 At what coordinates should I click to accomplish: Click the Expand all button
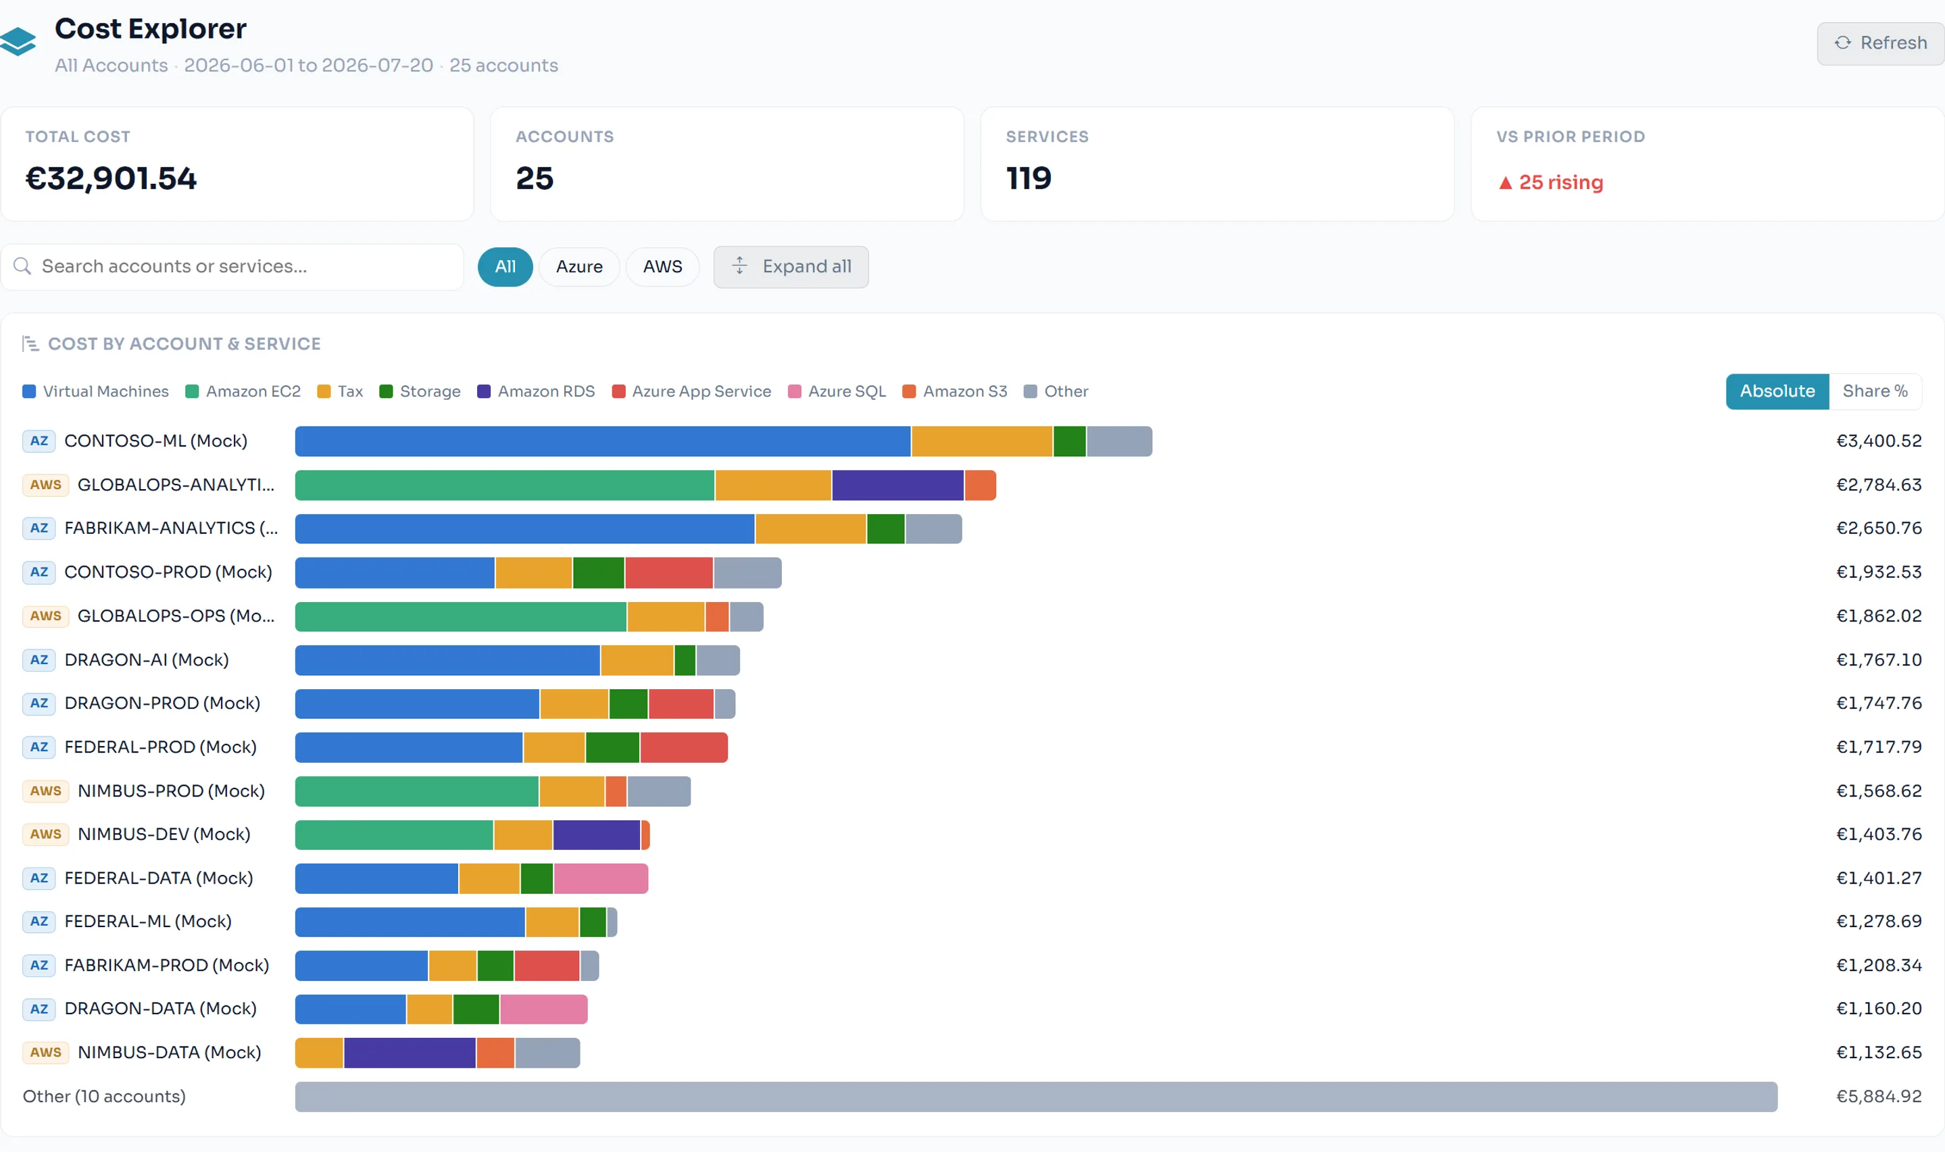point(791,267)
